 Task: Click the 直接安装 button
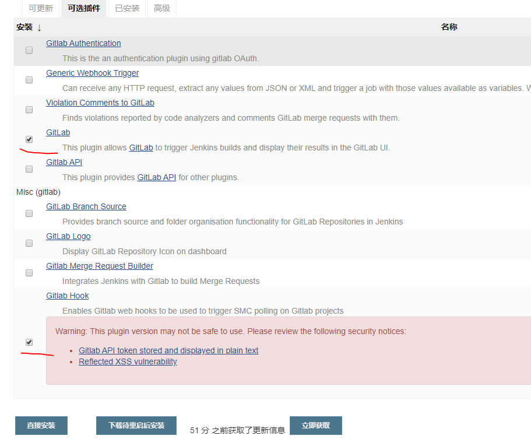pyautogui.click(x=41, y=426)
